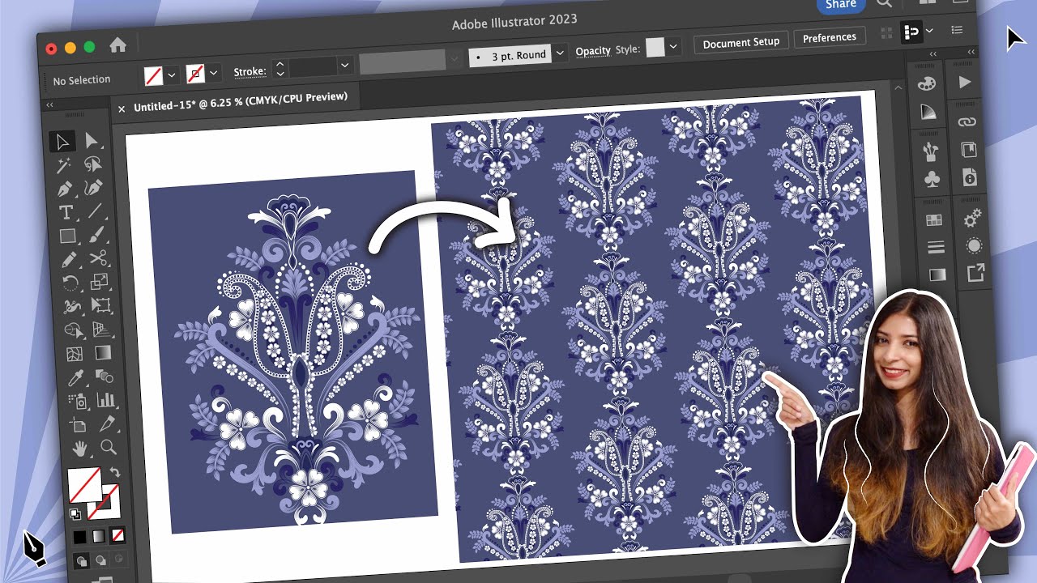Open the Actions panel play icon
The height and width of the screenshot is (583, 1037).
click(964, 82)
